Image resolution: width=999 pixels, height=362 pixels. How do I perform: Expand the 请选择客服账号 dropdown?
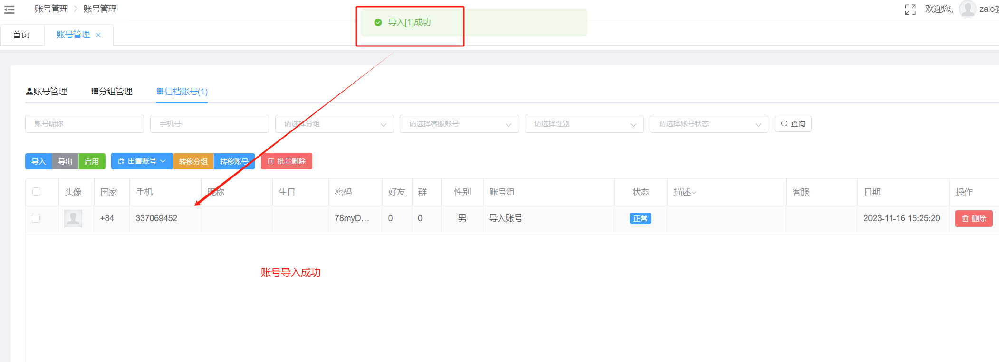pyautogui.click(x=459, y=124)
